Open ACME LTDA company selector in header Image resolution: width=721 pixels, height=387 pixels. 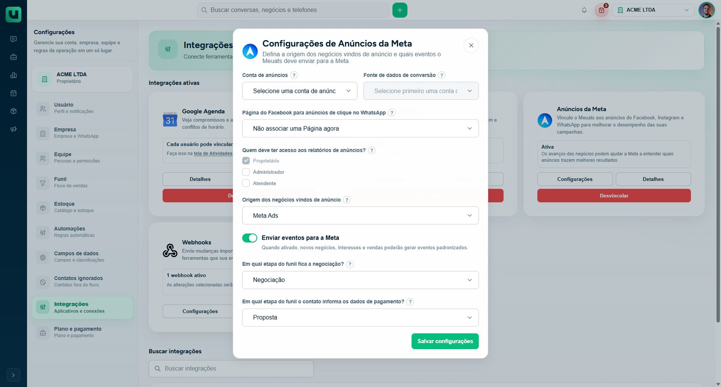tap(653, 10)
